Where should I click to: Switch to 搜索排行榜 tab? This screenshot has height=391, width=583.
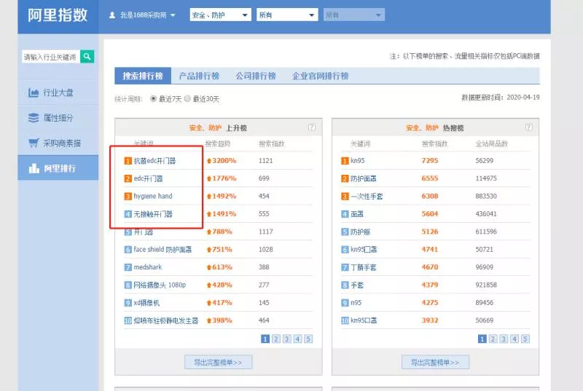[x=143, y=76]
